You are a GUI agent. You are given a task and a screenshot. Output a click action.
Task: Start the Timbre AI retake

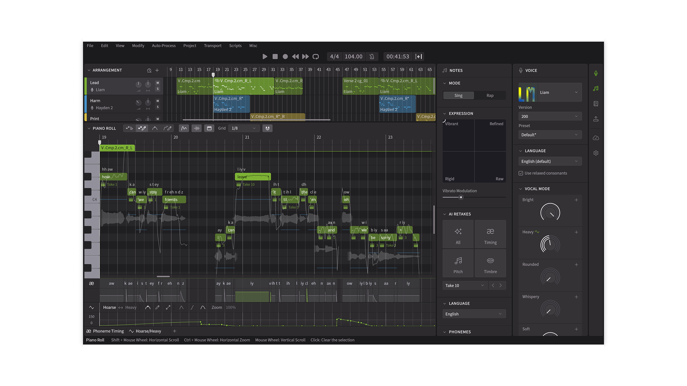pyautogui.click(x=490, y=263)
